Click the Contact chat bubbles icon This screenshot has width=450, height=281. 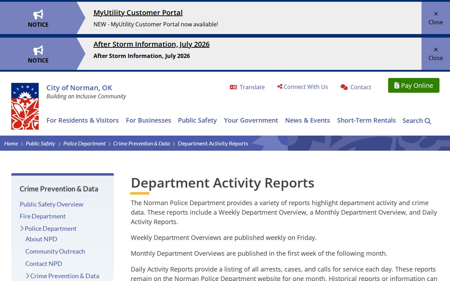[344, 87]
